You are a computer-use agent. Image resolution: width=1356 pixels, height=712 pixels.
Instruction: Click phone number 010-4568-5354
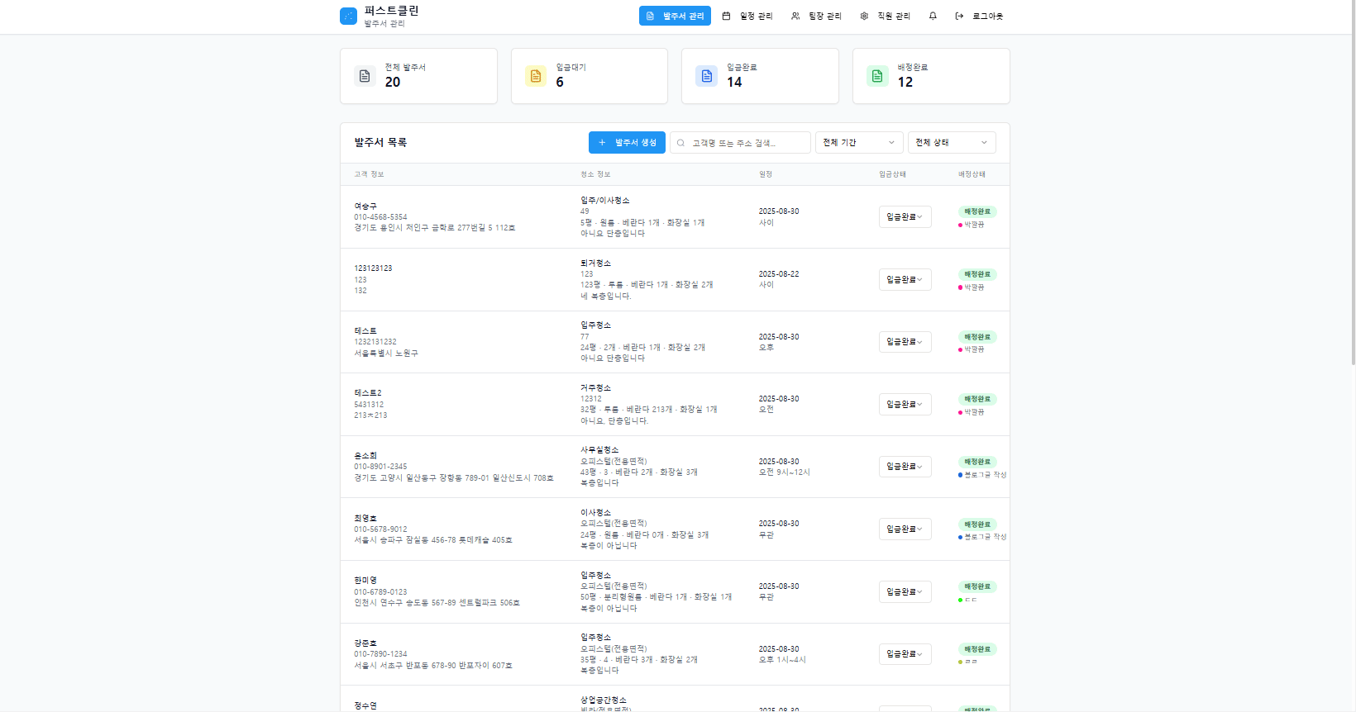pos(380,217)
